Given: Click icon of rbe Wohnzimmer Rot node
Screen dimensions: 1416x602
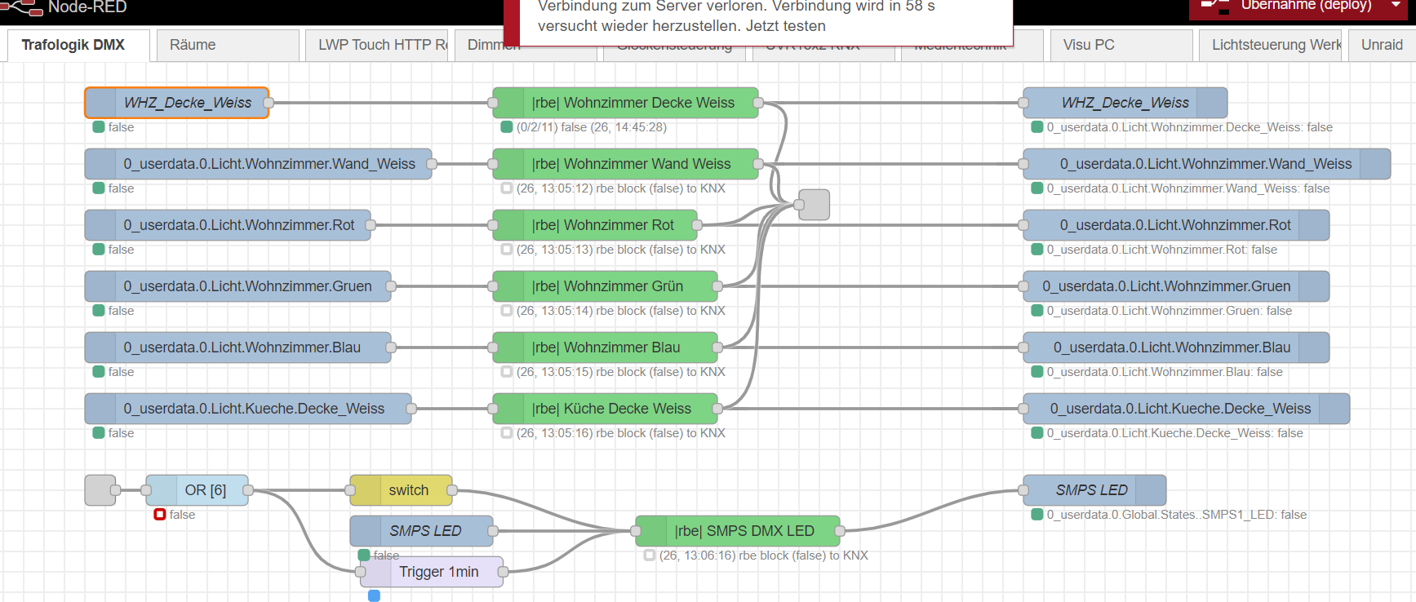Looking at the screenshot, I should click(x=508, y=225).
